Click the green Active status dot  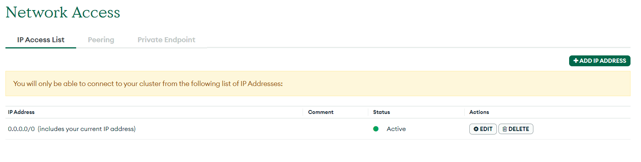(x=376, y=129)
